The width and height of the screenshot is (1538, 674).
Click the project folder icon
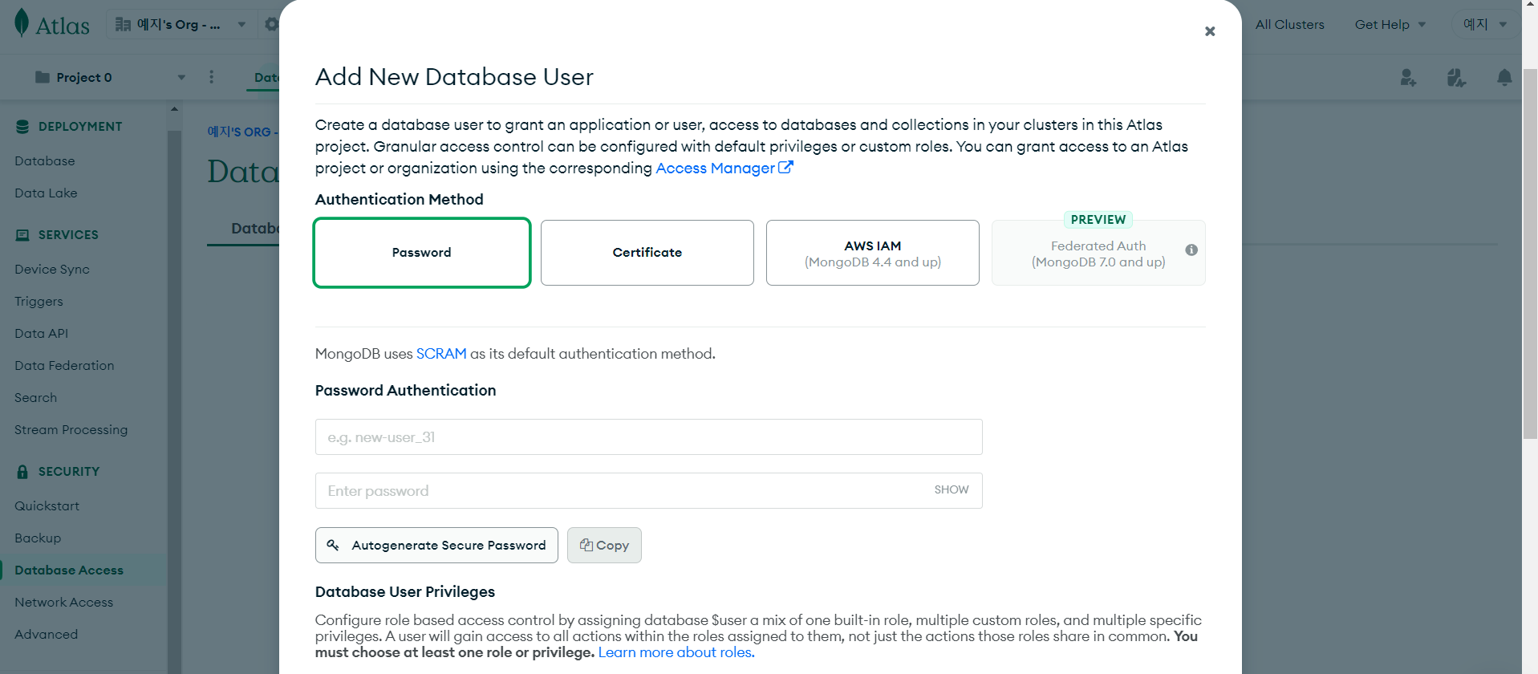[x=43, y=77]
